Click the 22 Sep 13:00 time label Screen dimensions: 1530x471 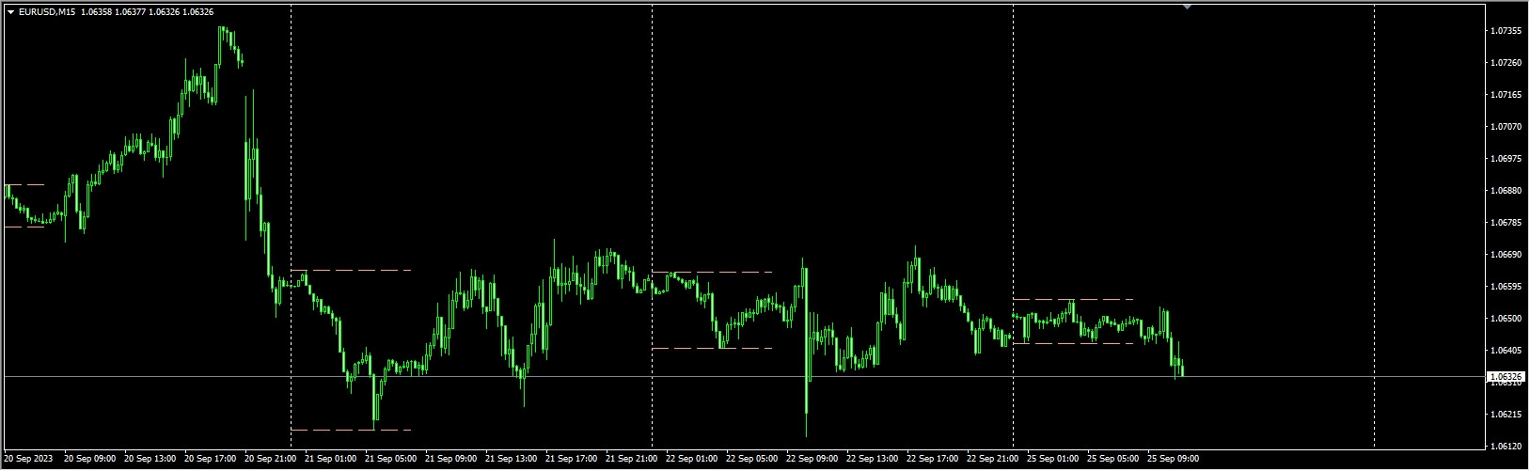[872, 460]
